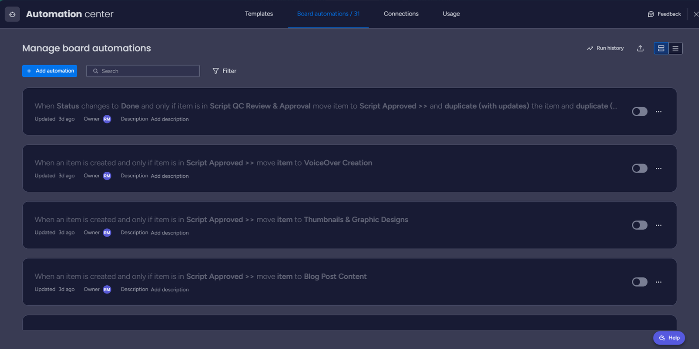699x349 pixels.
Task: Open more options for Status Done automation
Action: click(658, 112)
